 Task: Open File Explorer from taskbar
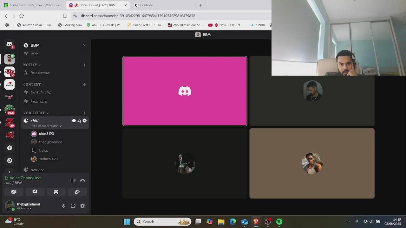(x=221, y=222)
